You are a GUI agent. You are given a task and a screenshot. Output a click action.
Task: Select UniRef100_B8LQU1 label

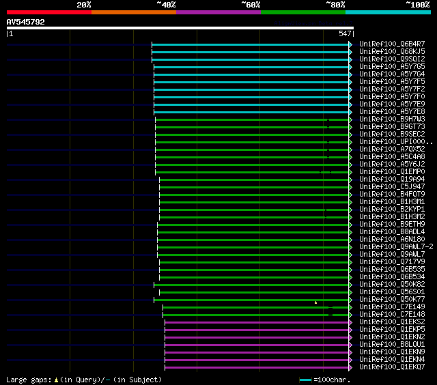392,345
